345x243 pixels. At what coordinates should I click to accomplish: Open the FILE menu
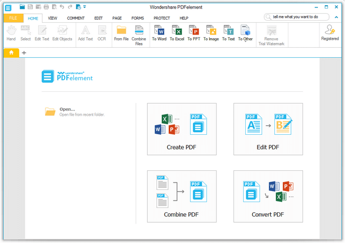tap(13, 18)
